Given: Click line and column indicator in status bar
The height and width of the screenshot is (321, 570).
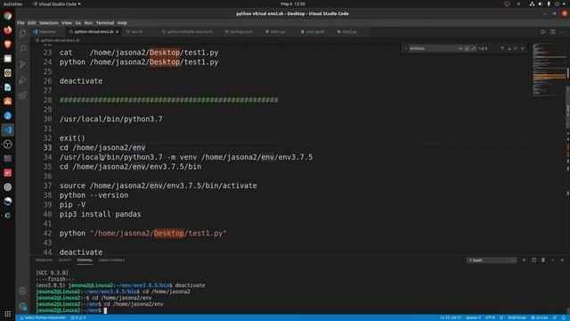Looking at the screenshot, I should 451,317.
